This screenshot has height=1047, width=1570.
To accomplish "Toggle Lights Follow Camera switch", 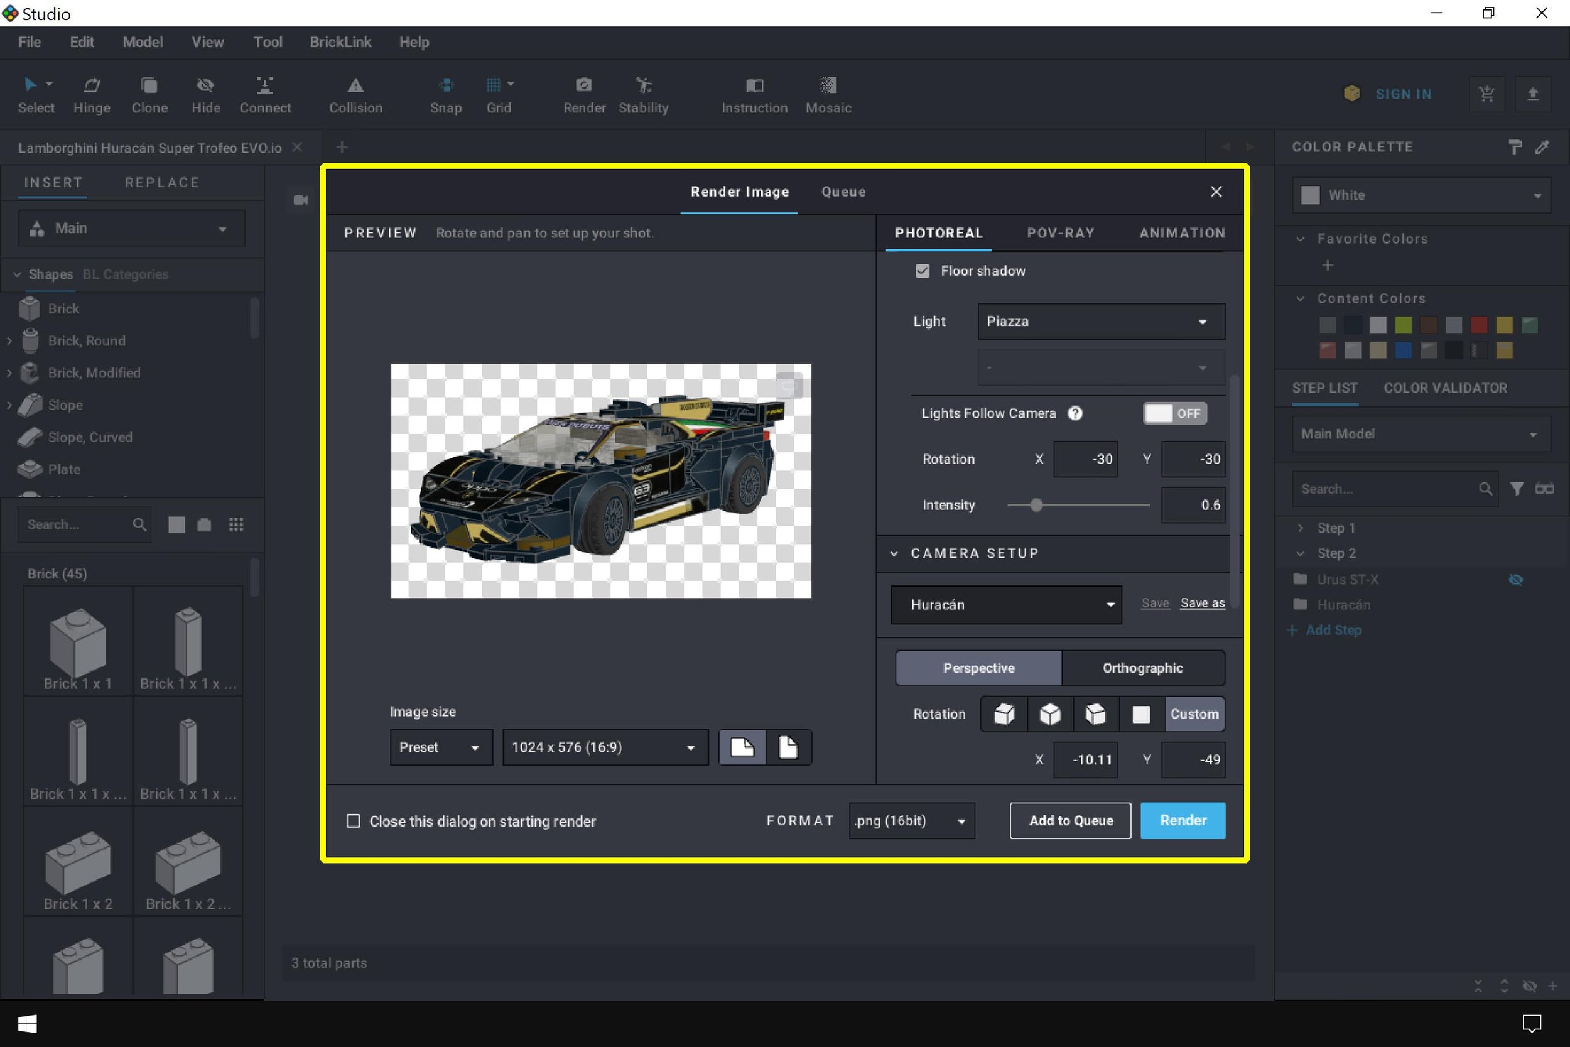I will 1175,413.
